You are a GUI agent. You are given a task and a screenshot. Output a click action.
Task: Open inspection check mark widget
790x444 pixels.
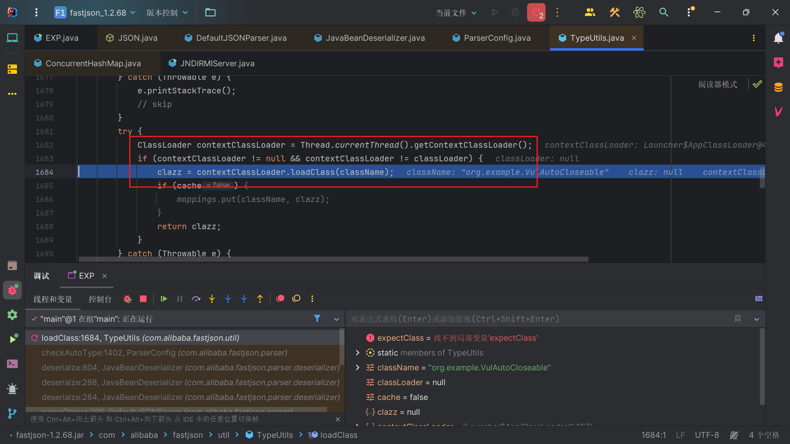(x=757, y=84)
